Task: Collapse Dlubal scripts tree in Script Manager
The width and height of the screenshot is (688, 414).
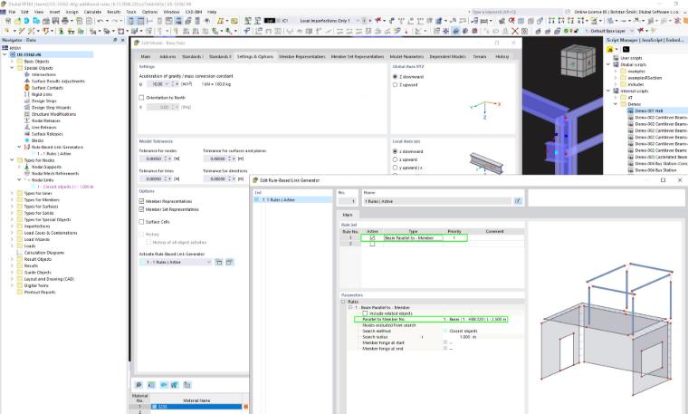Action: pyautogui.click(x=608, y=64)
